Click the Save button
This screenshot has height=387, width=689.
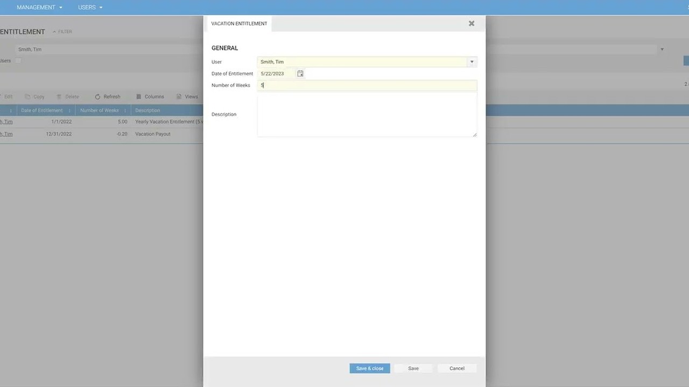(413, 368)
